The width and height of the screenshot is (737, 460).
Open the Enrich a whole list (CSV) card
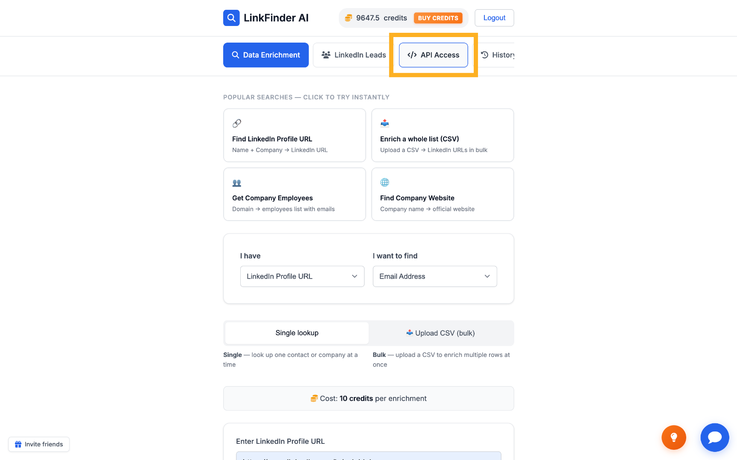pos(443,135)
